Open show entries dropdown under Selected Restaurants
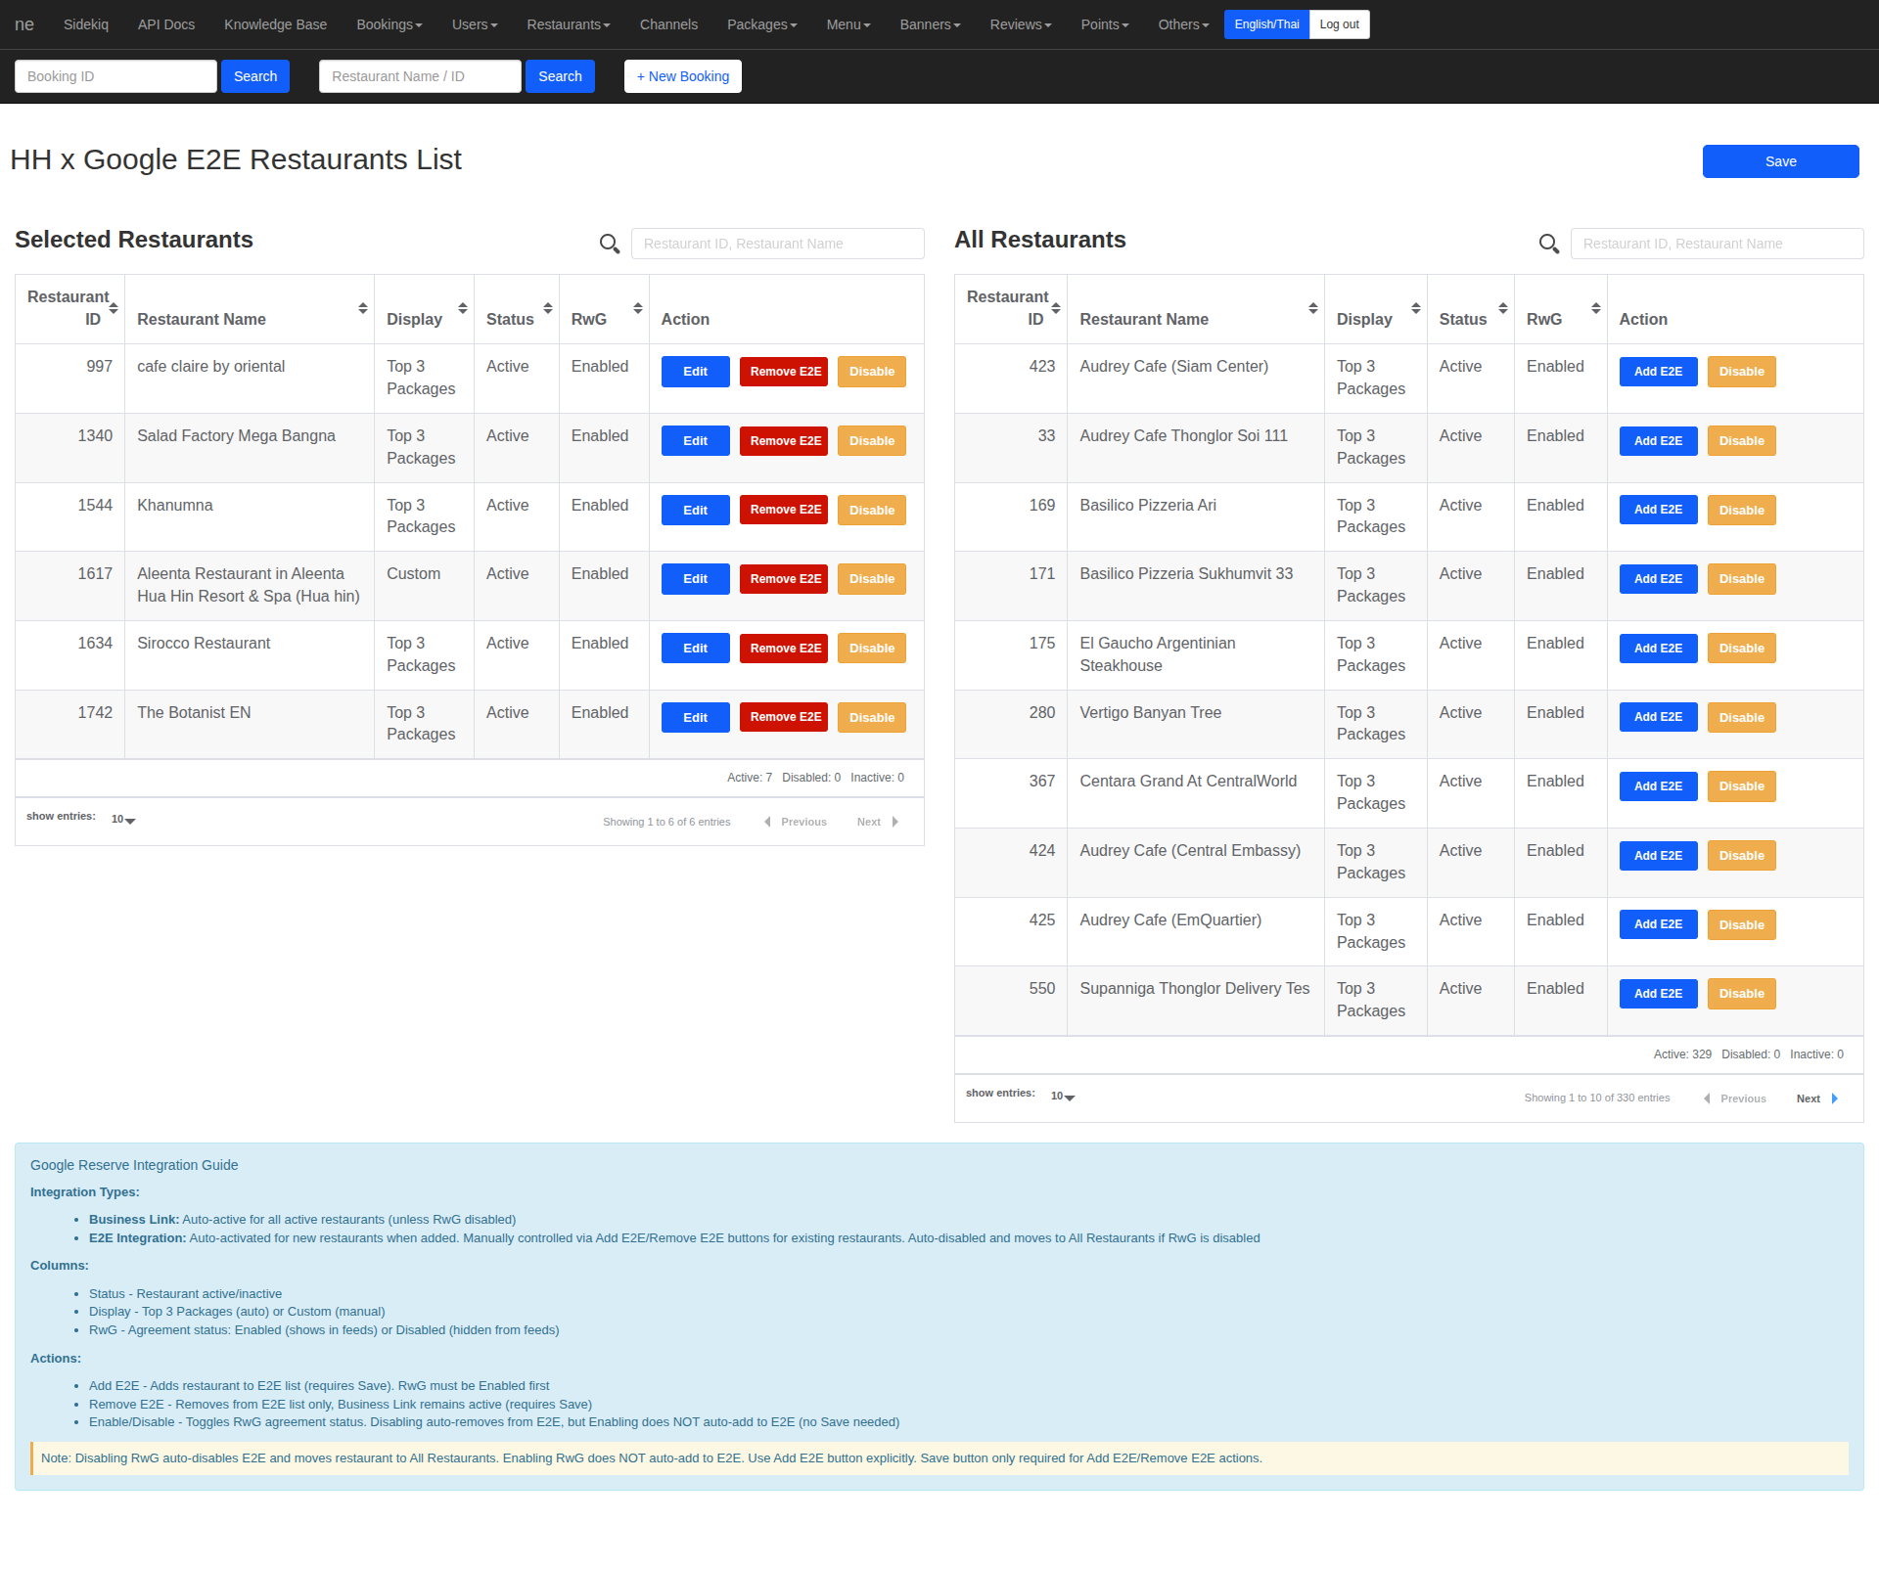The height and width of the screenshot is (1569, 1879). coord(123,820)
